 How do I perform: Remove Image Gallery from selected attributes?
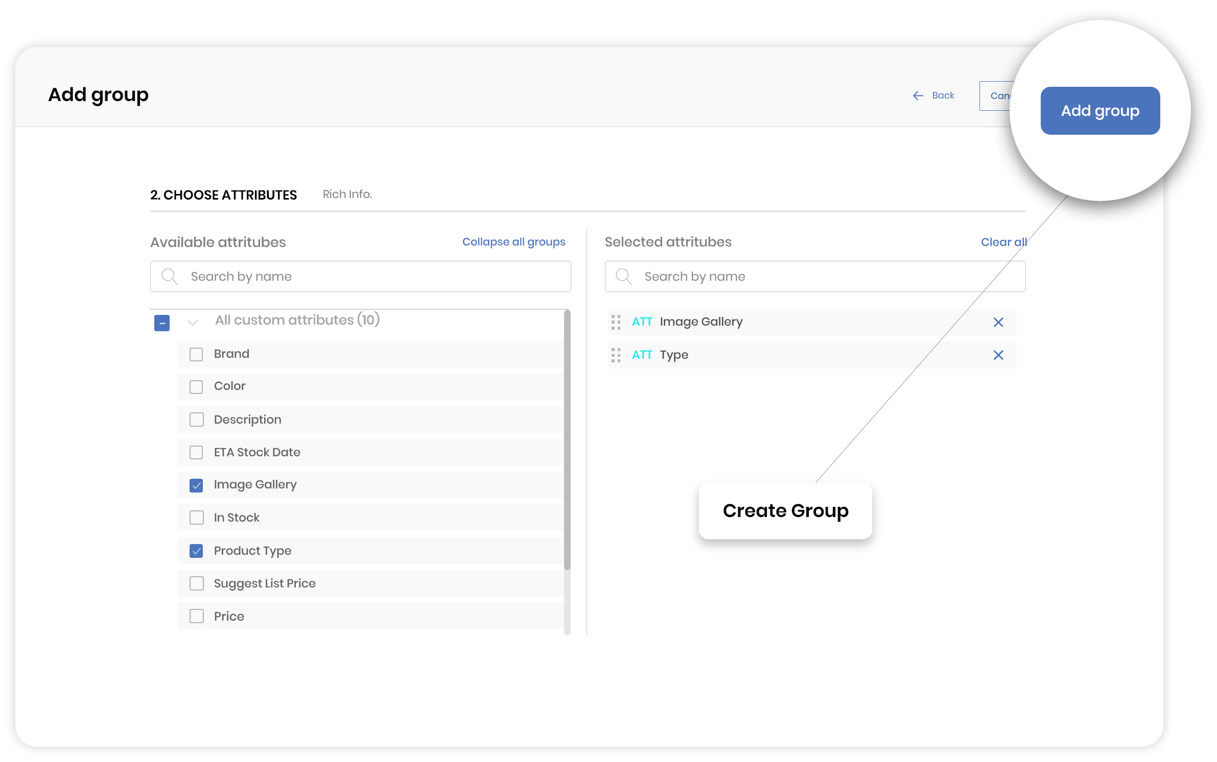[998, 322]
